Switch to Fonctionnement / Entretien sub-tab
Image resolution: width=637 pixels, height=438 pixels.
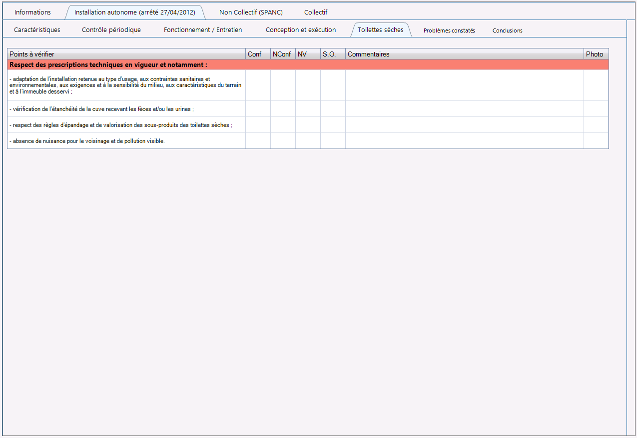click(203, 30)
